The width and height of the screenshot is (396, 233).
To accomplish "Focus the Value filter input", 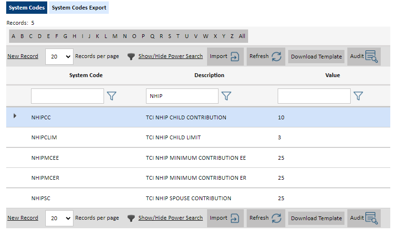I will point(314,96).
